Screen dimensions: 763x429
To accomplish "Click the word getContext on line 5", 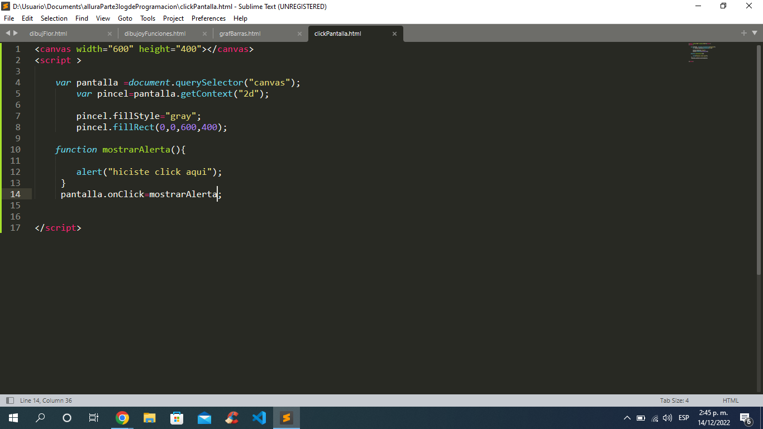I will click(x=207, y=94).
